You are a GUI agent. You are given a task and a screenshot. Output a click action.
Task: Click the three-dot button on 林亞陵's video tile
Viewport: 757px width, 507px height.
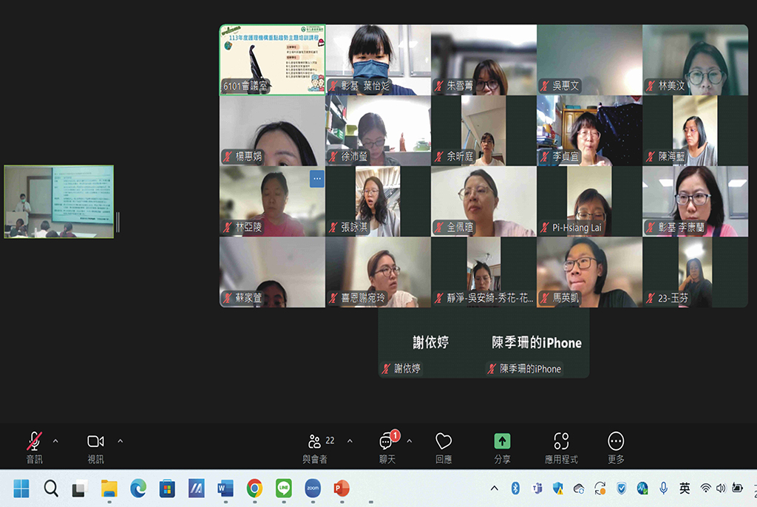[316, 178]
